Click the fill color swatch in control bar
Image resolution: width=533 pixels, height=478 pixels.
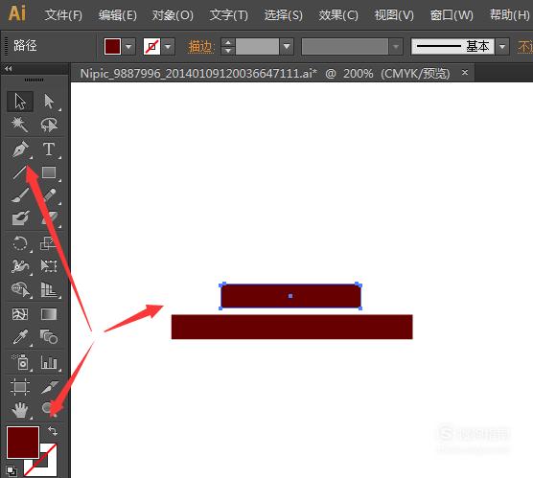(x=112, y=46)
